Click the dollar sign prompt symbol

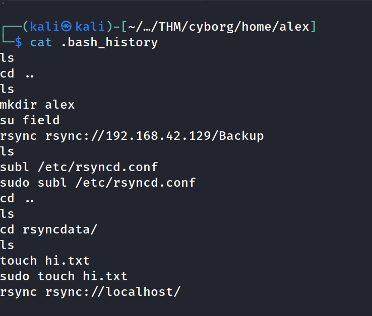[x=18, y=42]
